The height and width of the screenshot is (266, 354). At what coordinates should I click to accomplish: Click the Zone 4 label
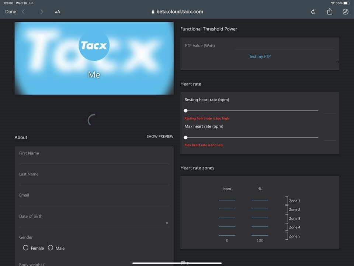(295, 227)
